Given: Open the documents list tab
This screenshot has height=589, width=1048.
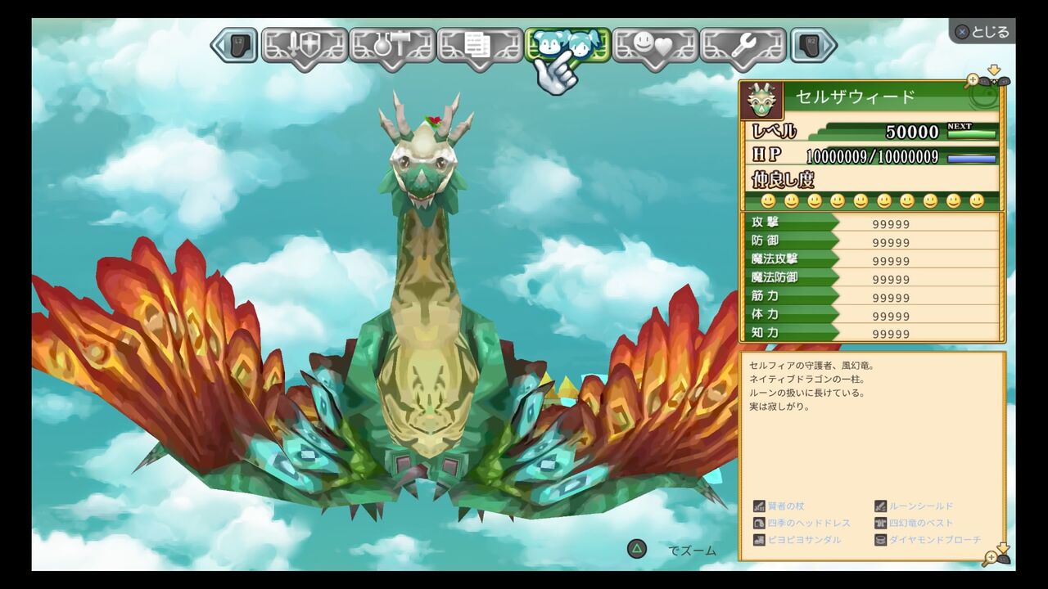Looking at the screenshot, I should (x=480, y=47).
